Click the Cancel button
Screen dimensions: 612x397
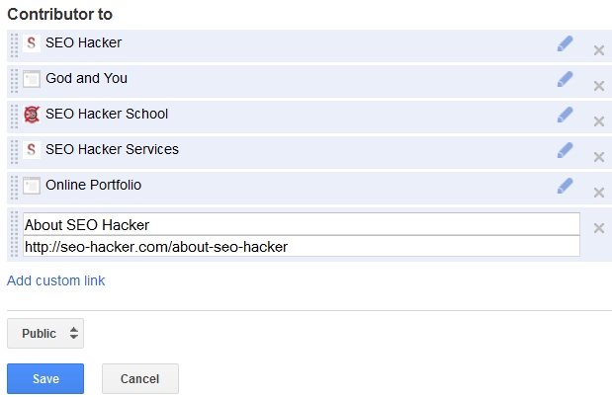click(139, 379)
